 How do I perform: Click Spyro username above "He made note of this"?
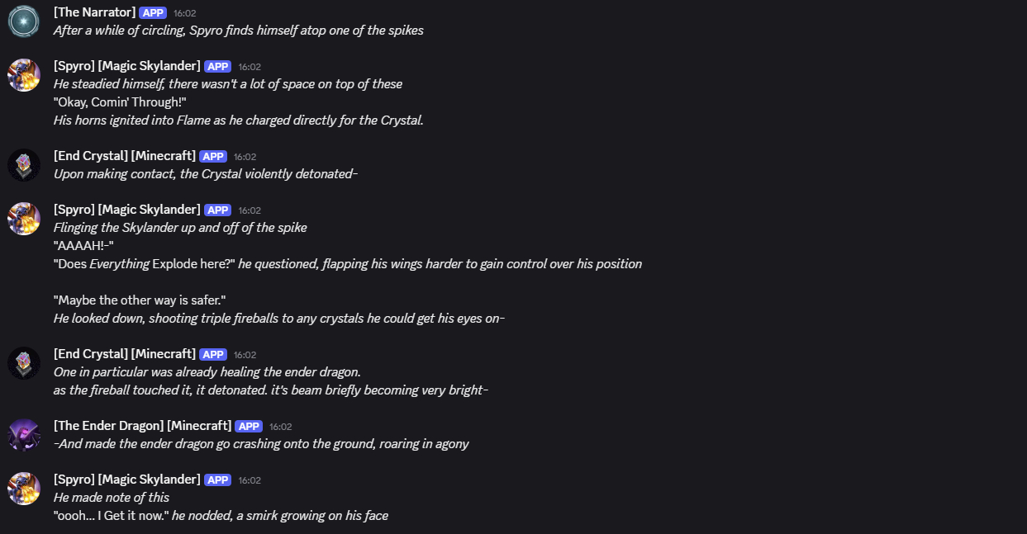[126, 480]
